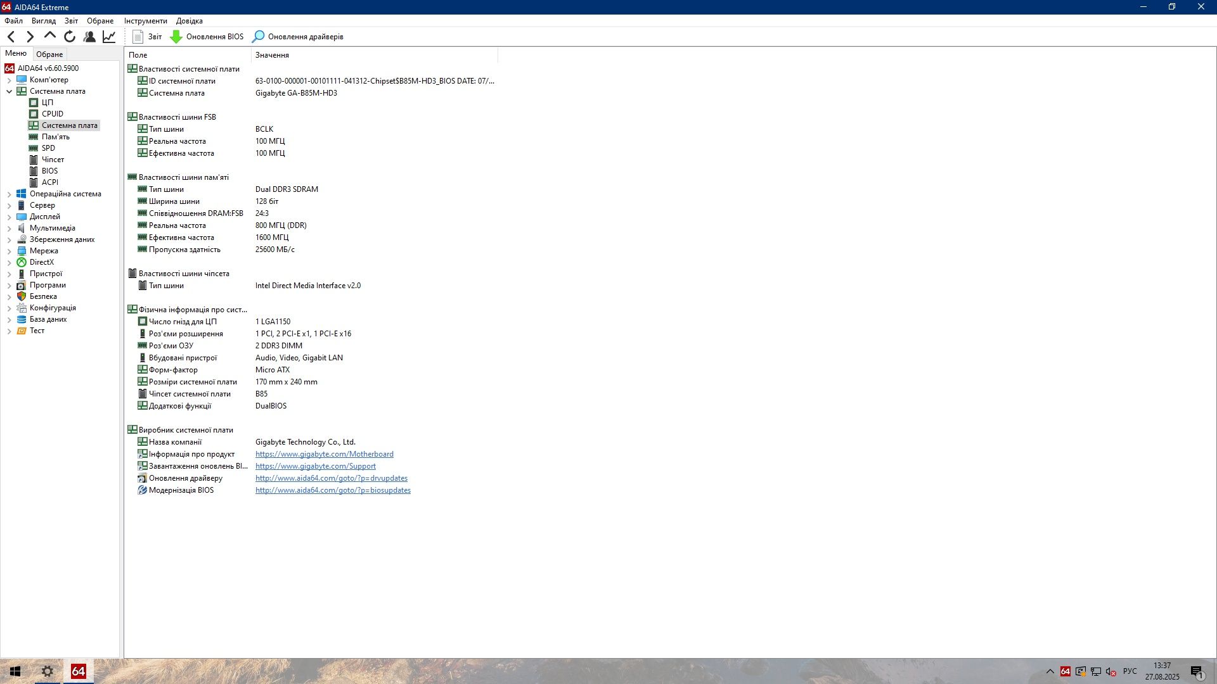Select the ЦП tree item
Image resolution: width=1217 pixels, height=684 pixels.
(48, 103)
